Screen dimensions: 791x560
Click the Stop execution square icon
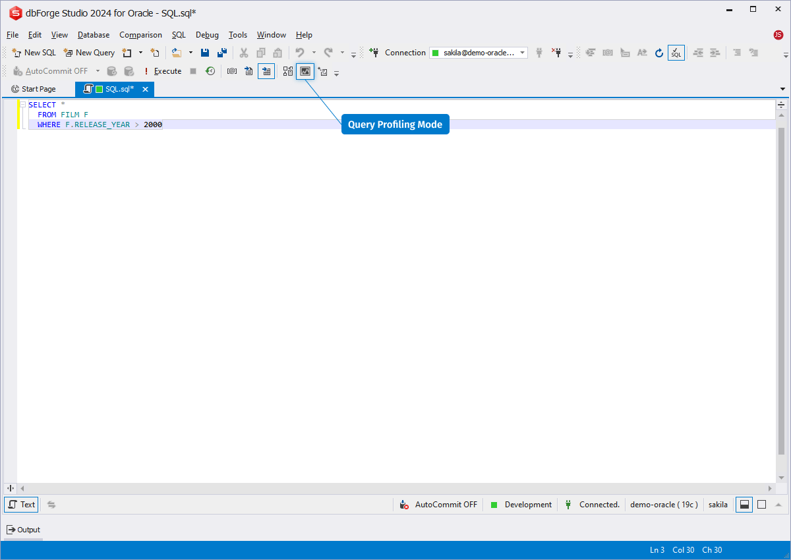click(193, 71)
